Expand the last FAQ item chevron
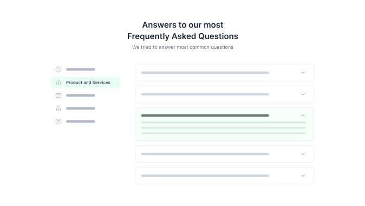Image resolution: width=365 pixels, height=206 pixels. (x=303, y=176)
